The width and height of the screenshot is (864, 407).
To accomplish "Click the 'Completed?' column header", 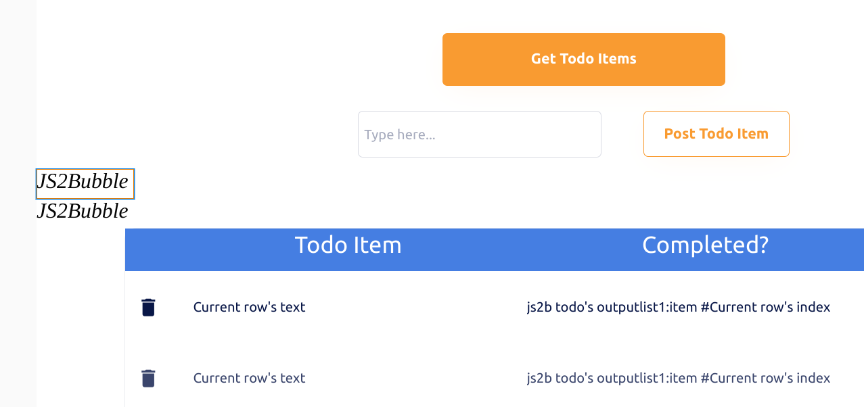I will (x=705, y=245).
